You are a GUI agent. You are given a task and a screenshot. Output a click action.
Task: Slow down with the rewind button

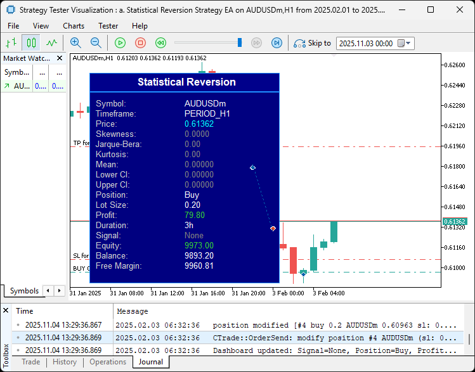(160, 43)
